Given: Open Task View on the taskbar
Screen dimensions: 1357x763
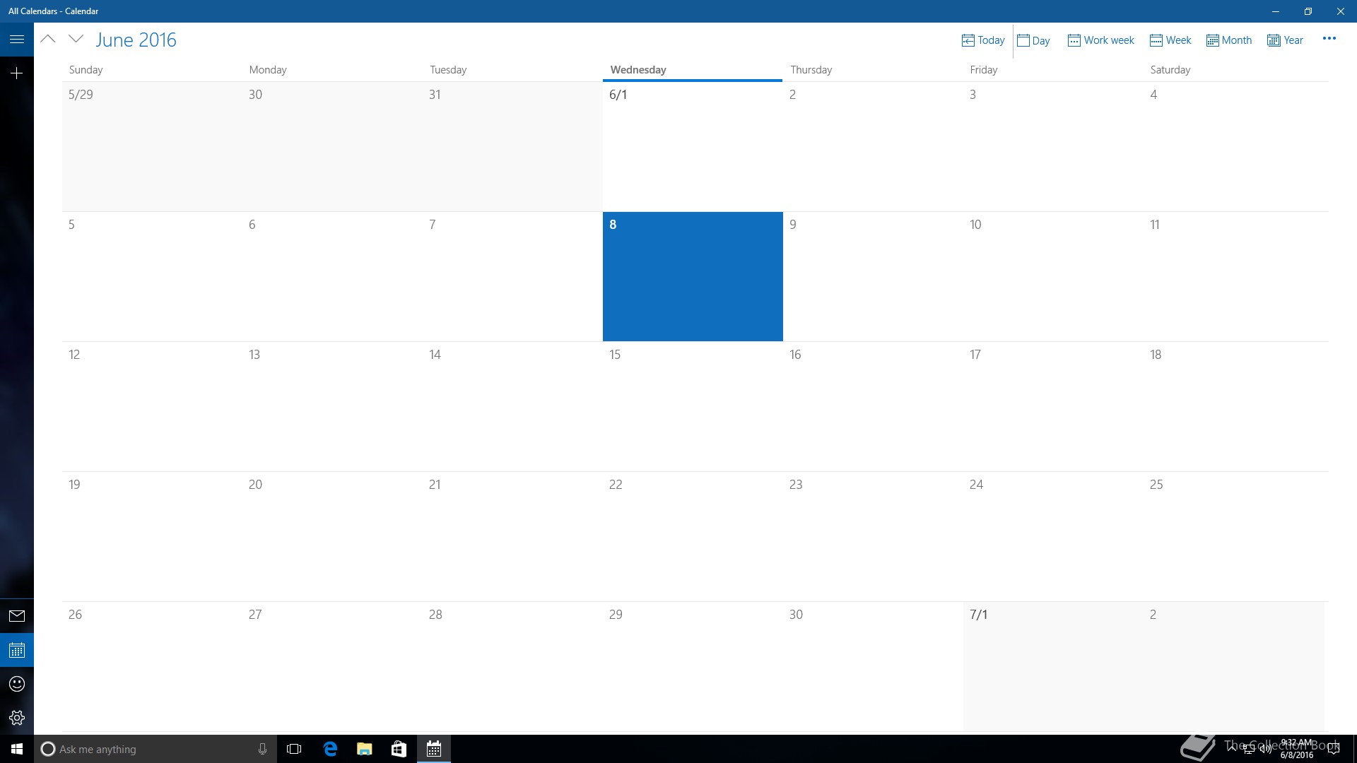Looking at the screenshot, I should (x=294, y=749).
